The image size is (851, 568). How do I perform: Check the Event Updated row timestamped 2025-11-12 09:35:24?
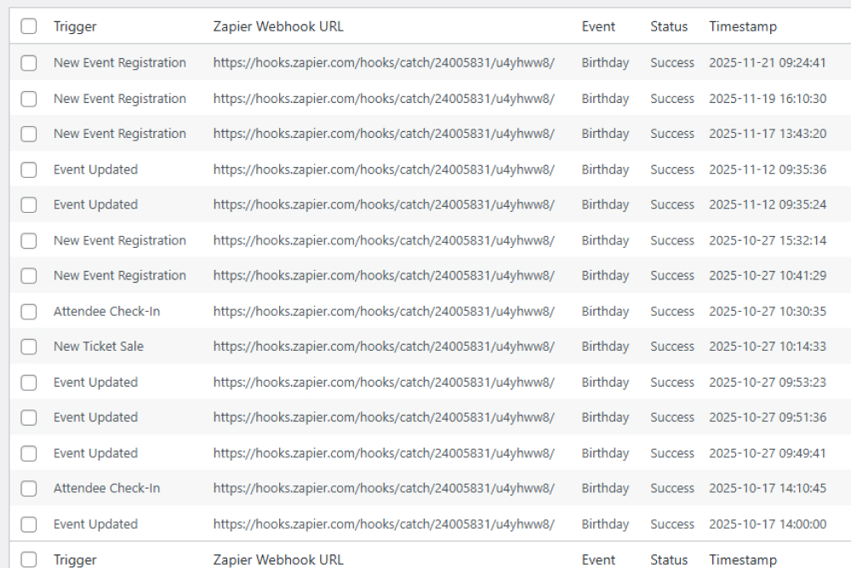click(x=28, y=204)
